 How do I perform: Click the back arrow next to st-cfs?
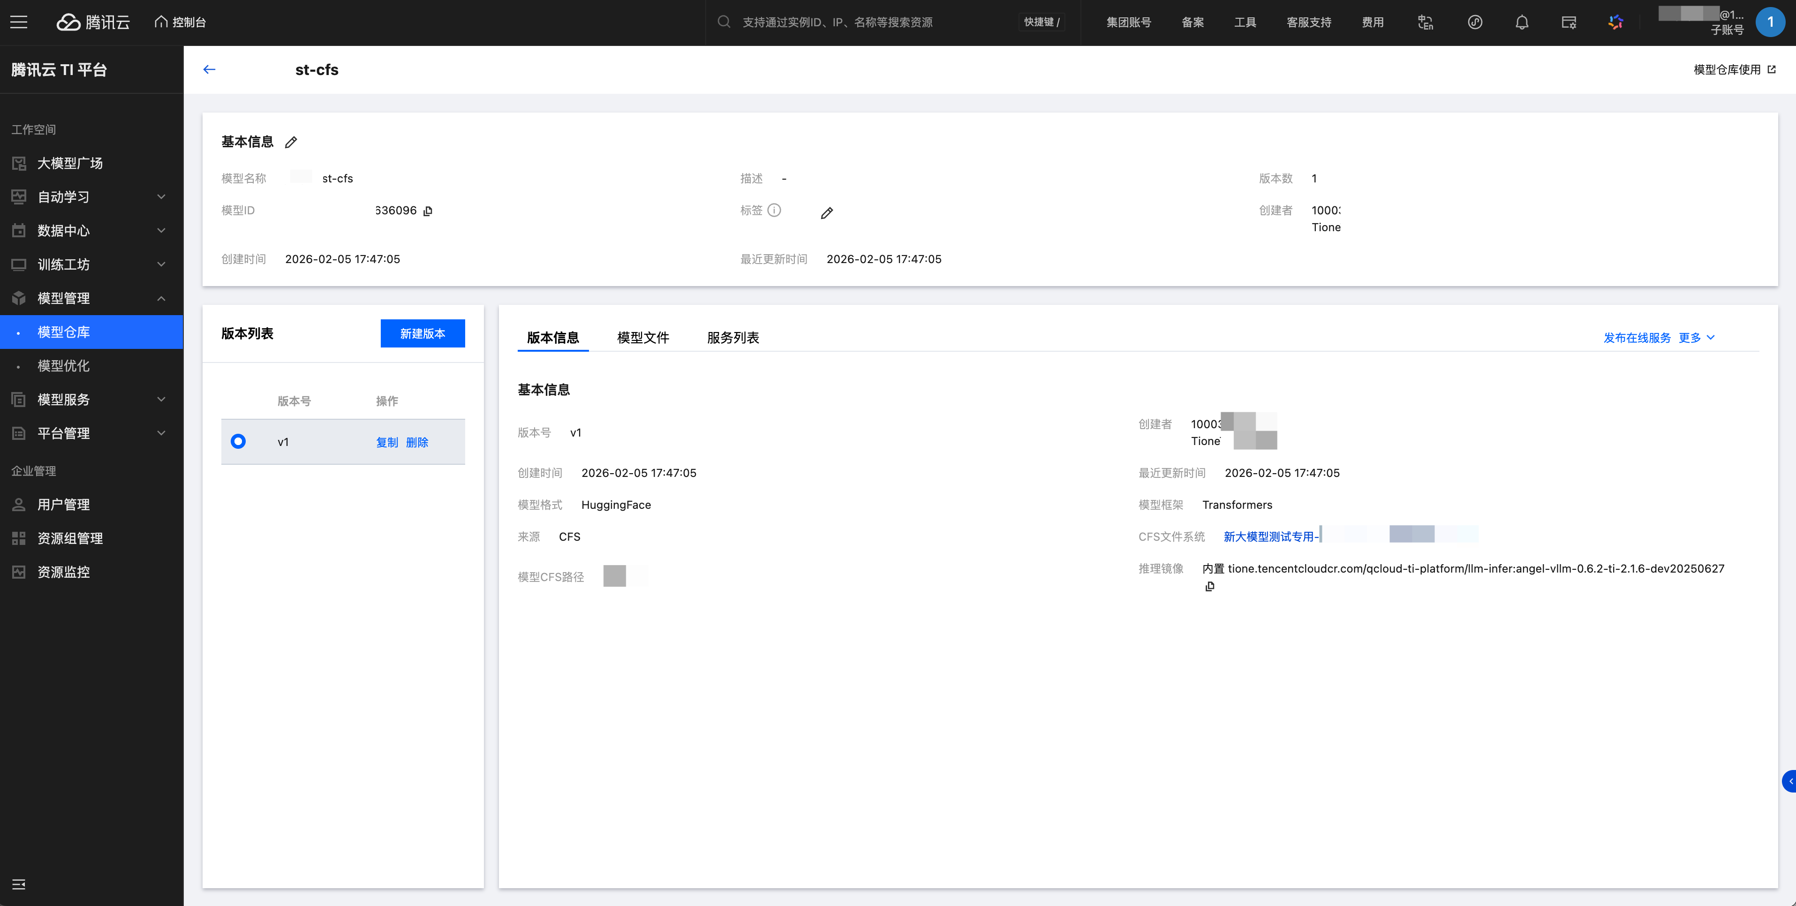point(209,69)
